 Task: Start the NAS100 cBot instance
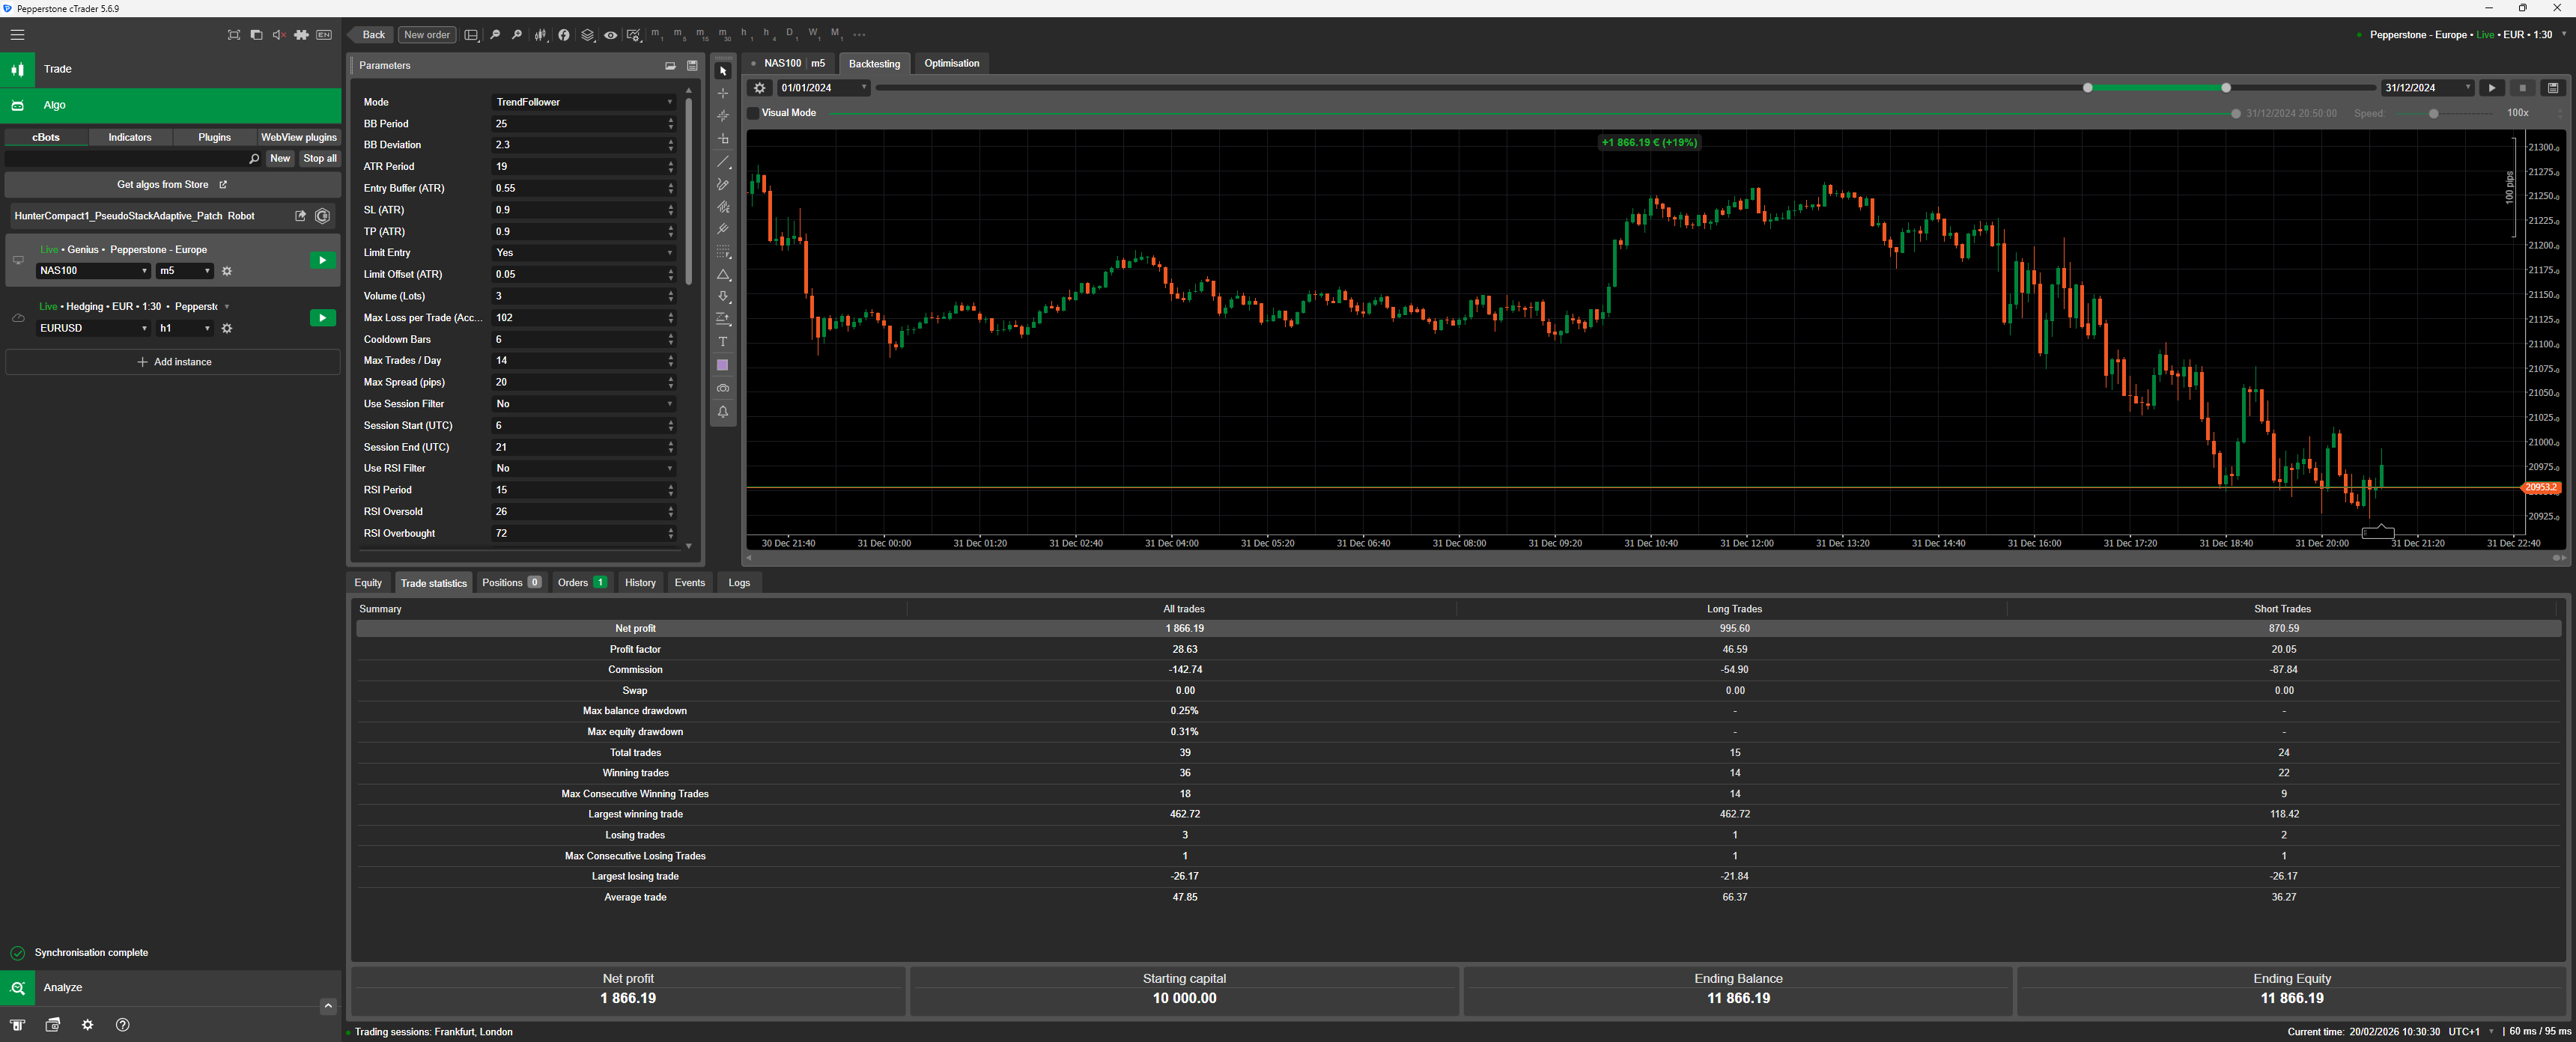(x=322, y=260)
